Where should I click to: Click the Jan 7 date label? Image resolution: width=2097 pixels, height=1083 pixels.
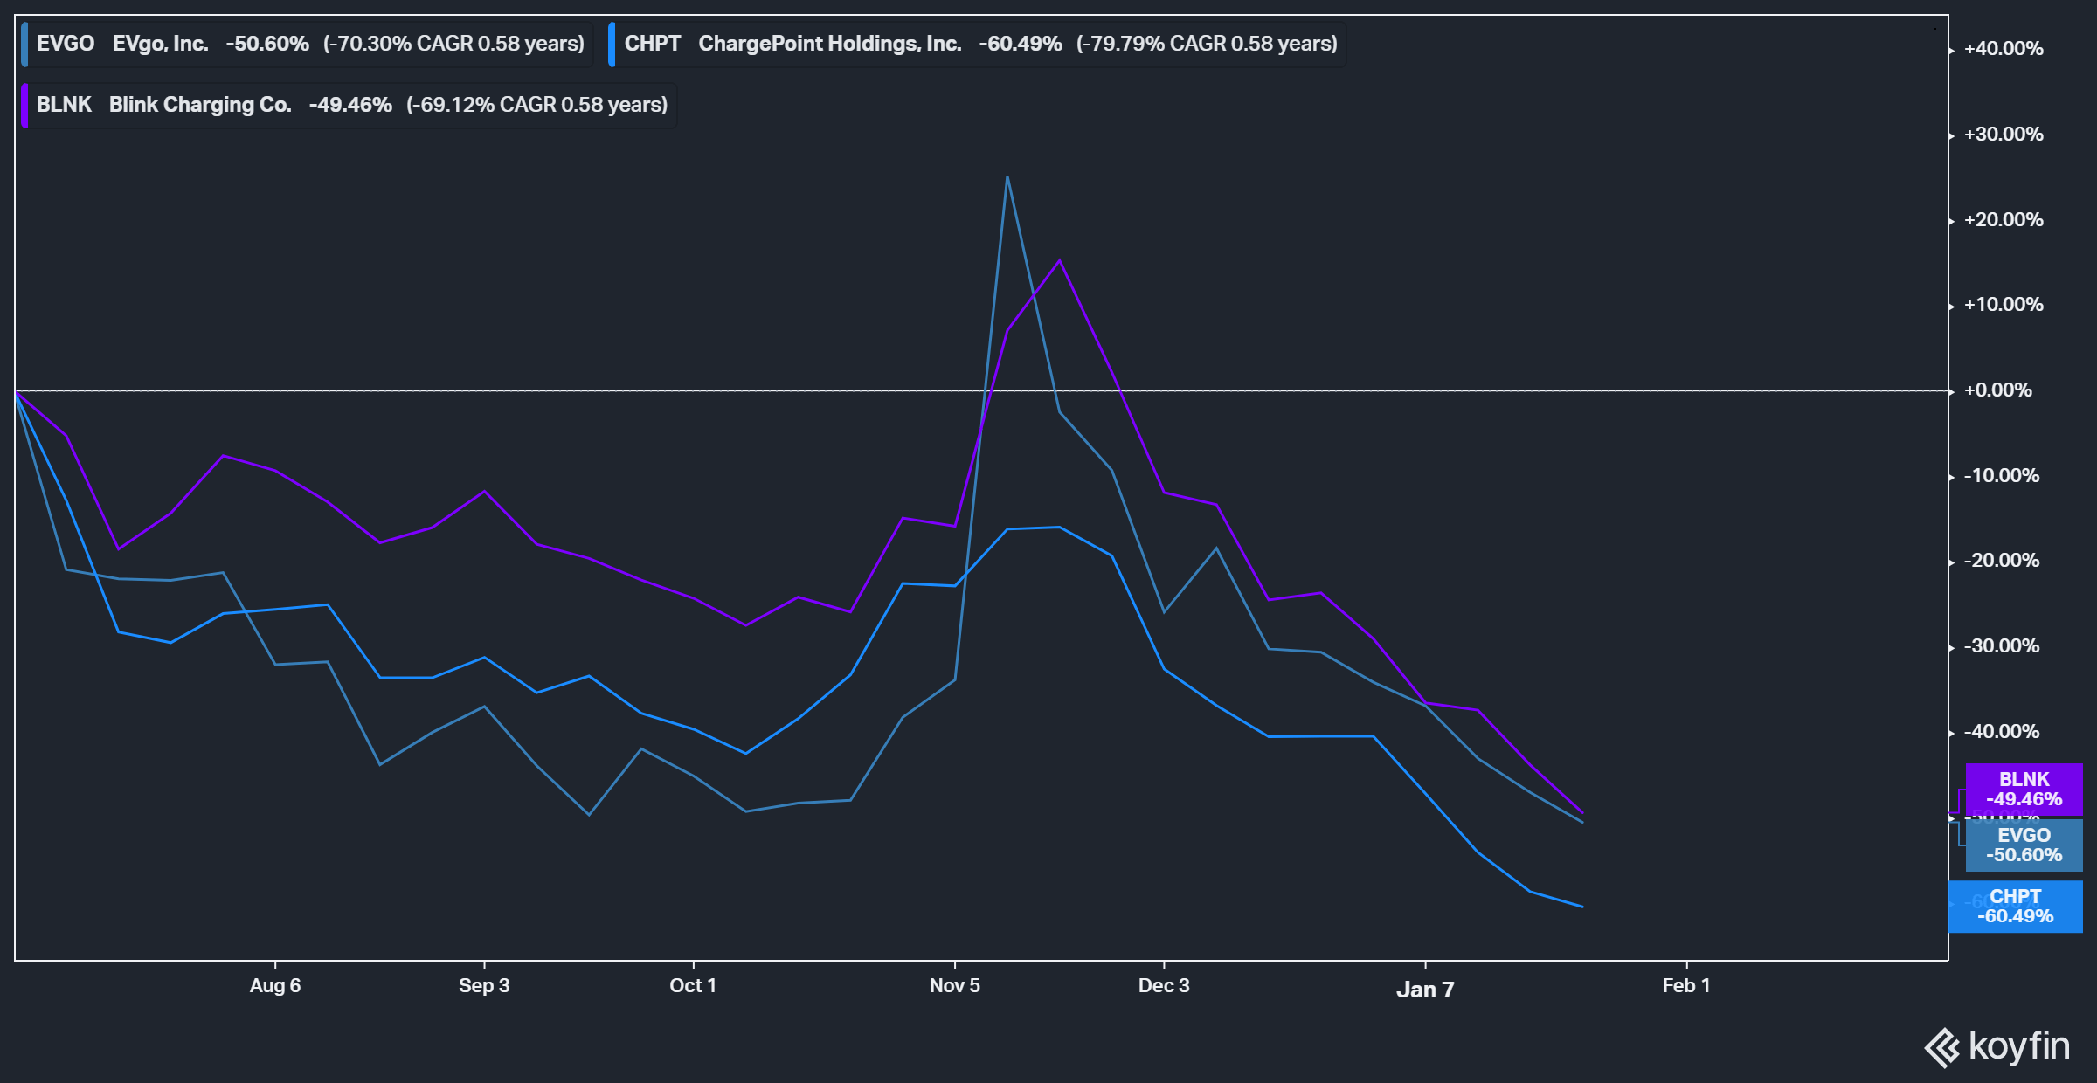pos(1425,990)
